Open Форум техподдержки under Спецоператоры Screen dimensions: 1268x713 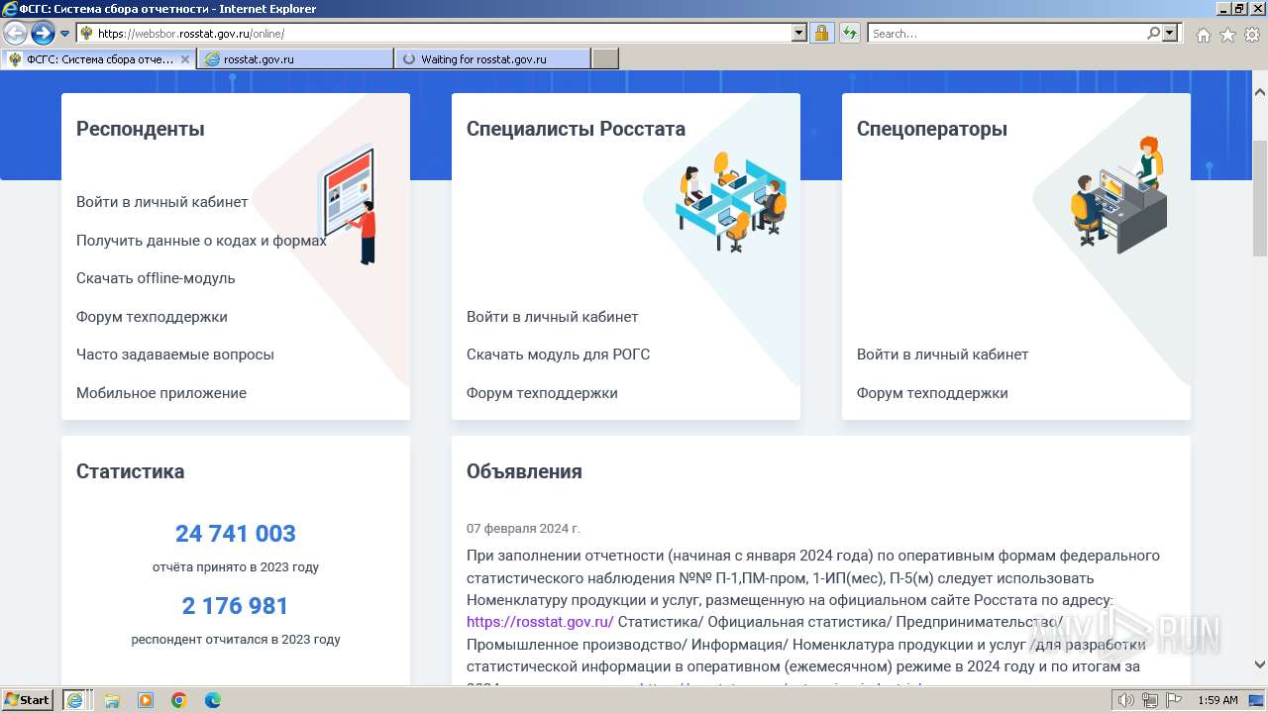tap(932, 393)
